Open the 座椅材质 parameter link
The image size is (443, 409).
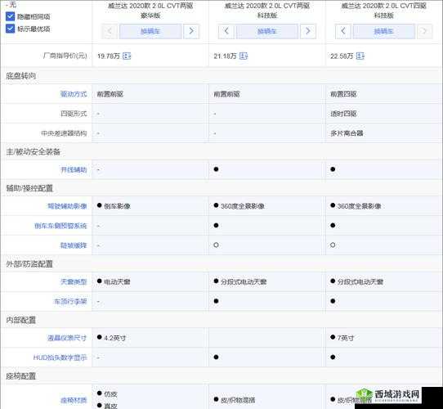point(74,400)
